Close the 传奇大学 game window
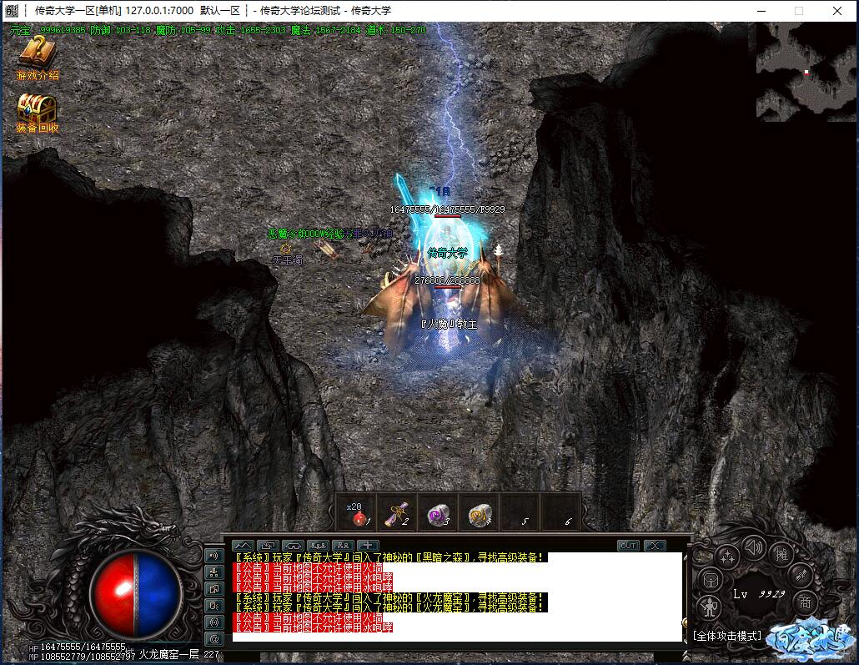This screenshot has width=859, height=665. tap(837, 10)
